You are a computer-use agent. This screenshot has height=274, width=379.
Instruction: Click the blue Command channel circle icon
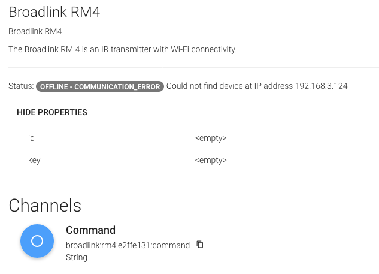pyautogui.click(x=37, y=241)
